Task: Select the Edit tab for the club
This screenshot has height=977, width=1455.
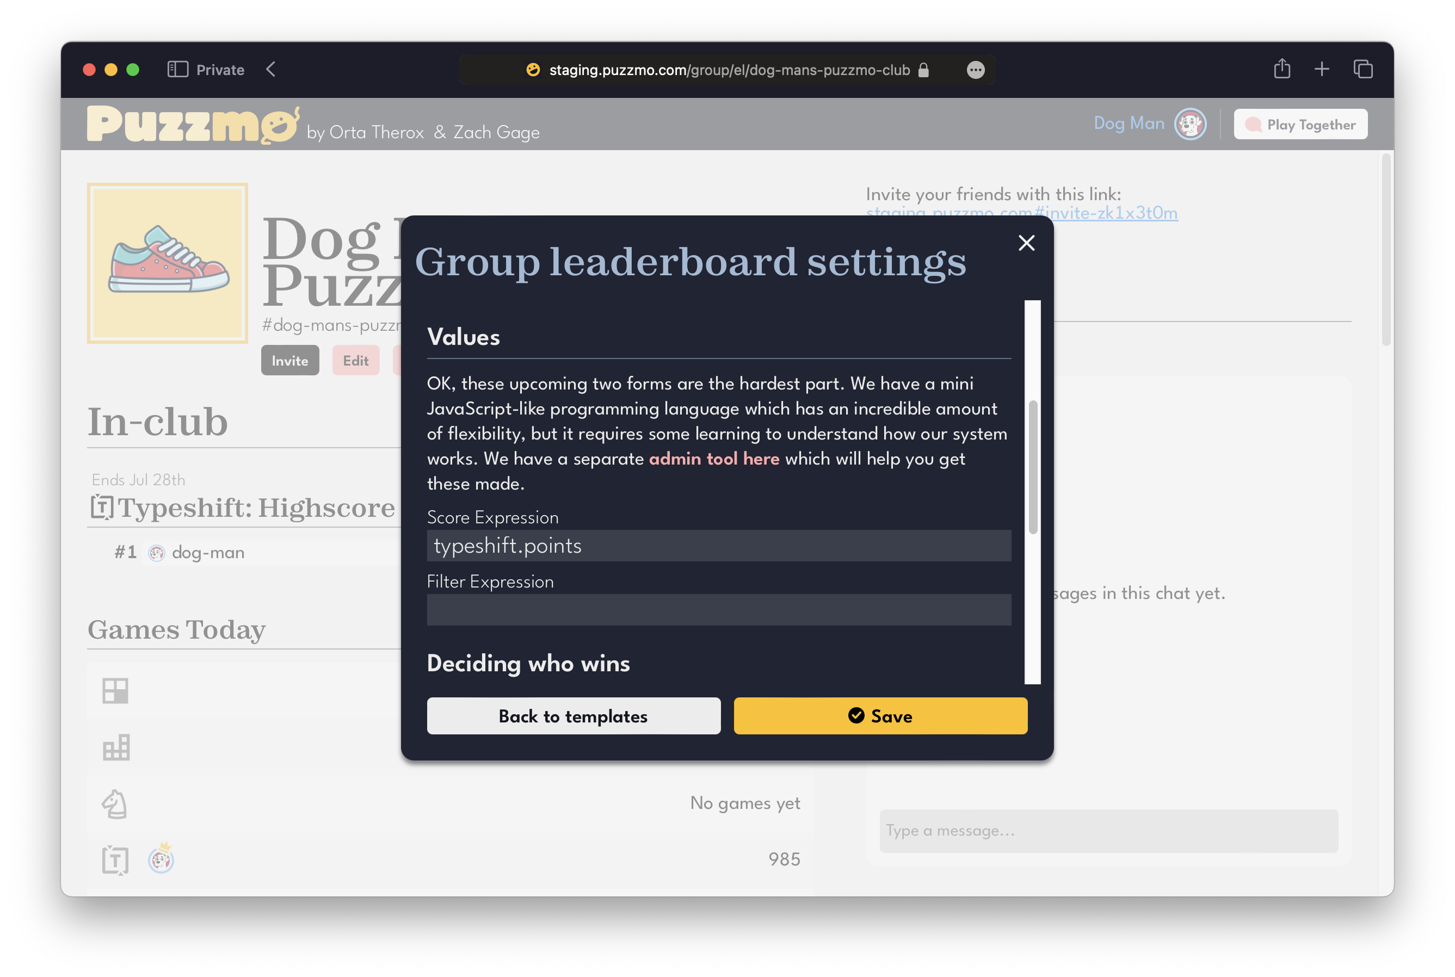Action: 355,360
